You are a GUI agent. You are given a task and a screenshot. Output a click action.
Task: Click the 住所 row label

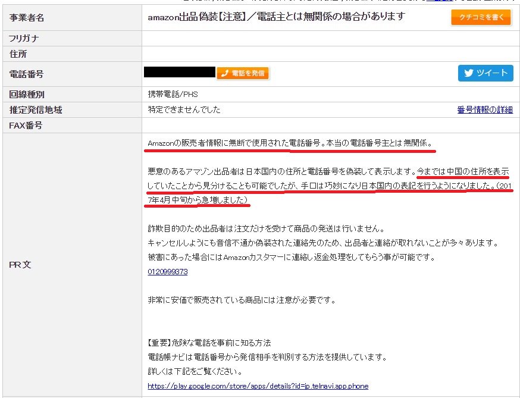(x=18, y=54)
